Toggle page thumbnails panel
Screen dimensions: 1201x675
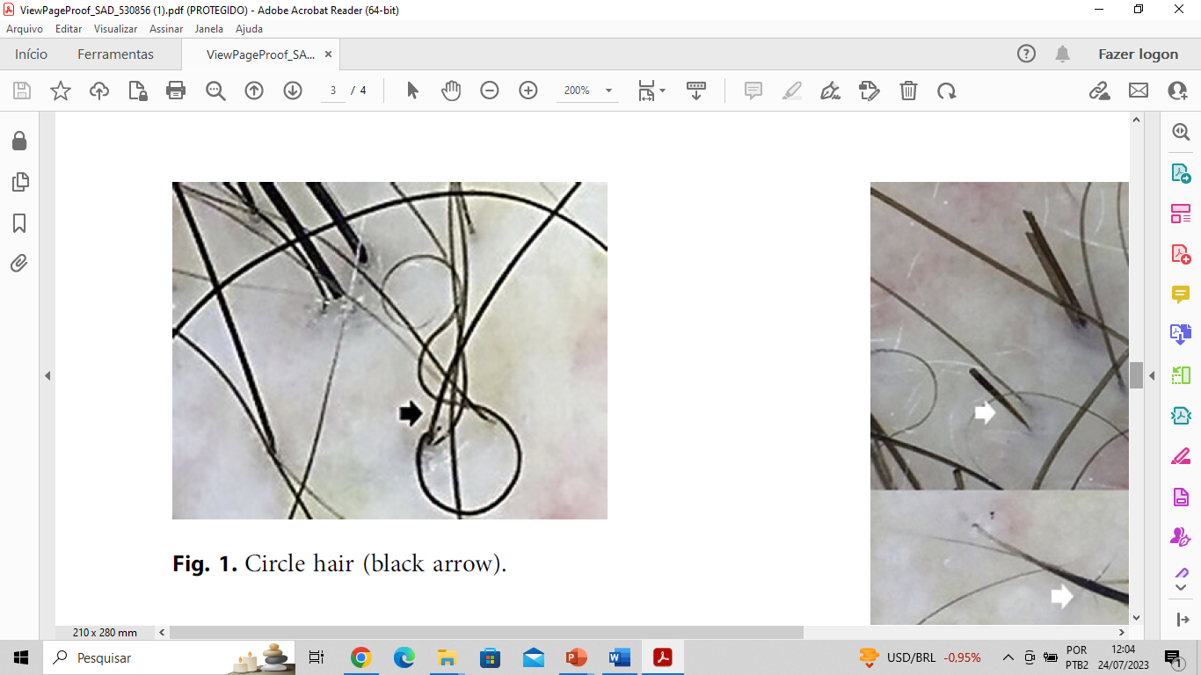pyautogui.click(x=19, y=182)
